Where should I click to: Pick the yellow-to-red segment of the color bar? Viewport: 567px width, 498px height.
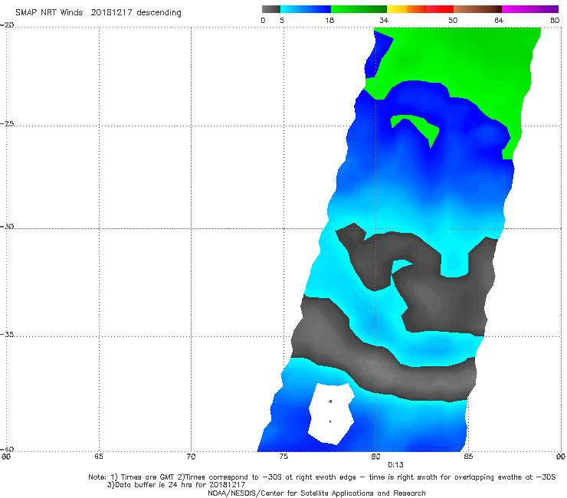point(420,9)
